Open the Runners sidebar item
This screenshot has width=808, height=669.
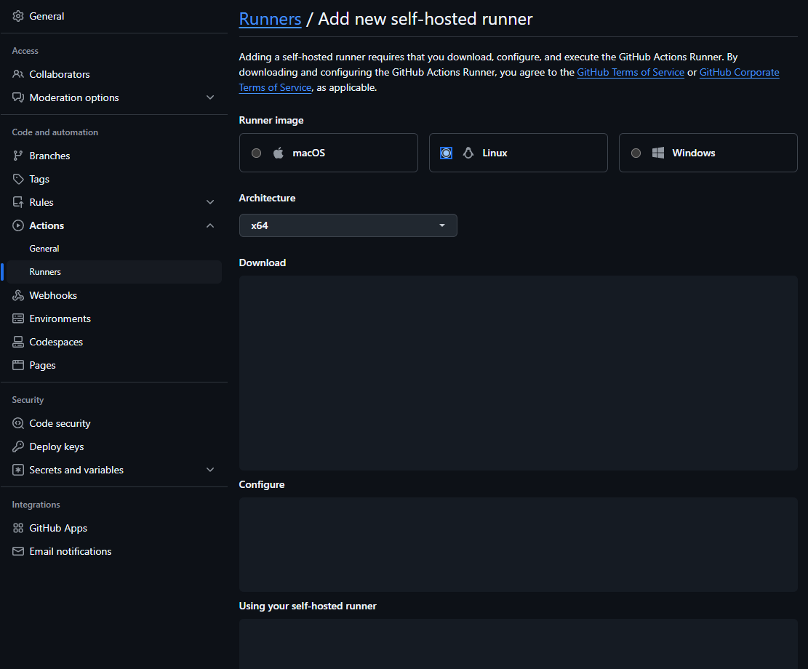[x=113, y=272]
